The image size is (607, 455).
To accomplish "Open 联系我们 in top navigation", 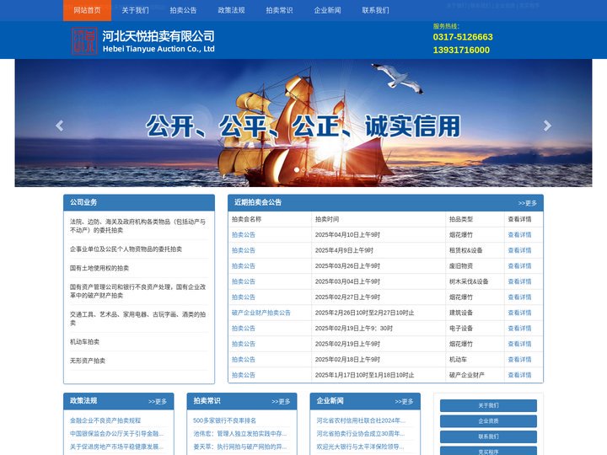I will (x=375, y=10).
